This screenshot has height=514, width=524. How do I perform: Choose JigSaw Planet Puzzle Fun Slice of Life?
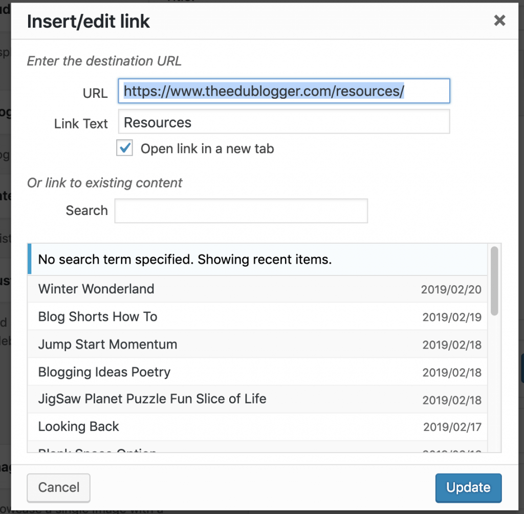[x=257, y=399]
